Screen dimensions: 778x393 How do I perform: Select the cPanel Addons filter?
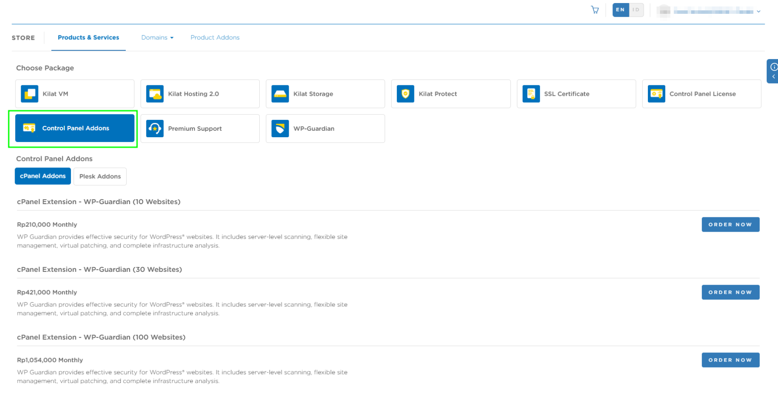(43, 176)
